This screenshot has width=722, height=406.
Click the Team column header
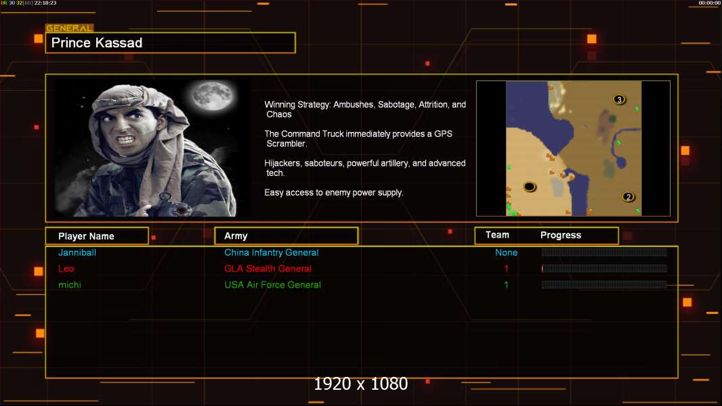497,235
